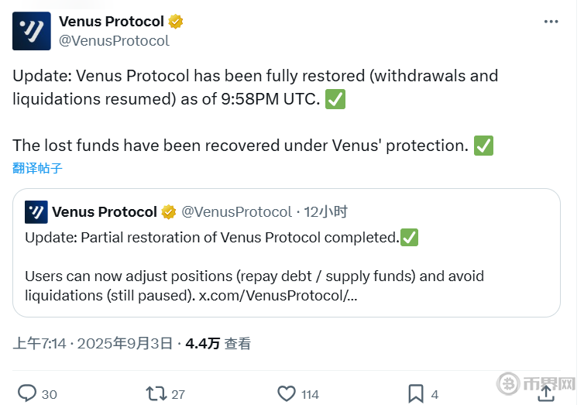Open the @VenusProtocol handle link
Image resolution: width=584 pixels, height=405 pixels.
(114, 41)
